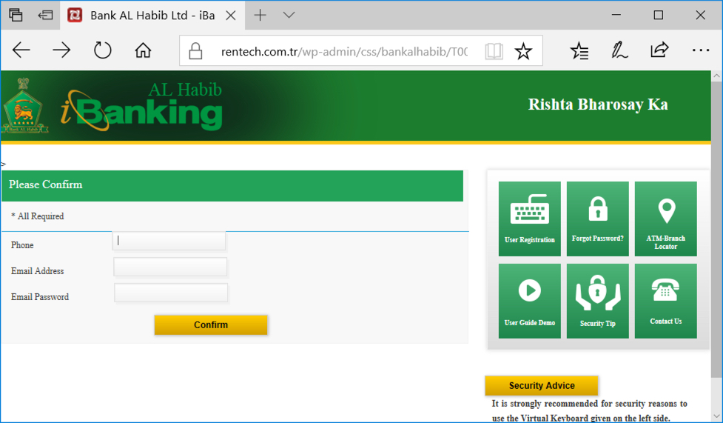Click the address bar URL
The width and height of the screenshot is (723, 423).
[x=344, y=51]
